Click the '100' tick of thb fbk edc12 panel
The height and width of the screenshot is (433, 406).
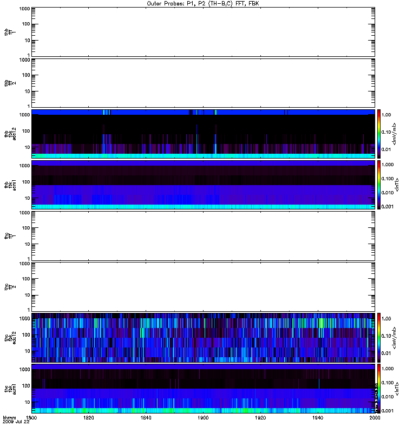point(25,131)
